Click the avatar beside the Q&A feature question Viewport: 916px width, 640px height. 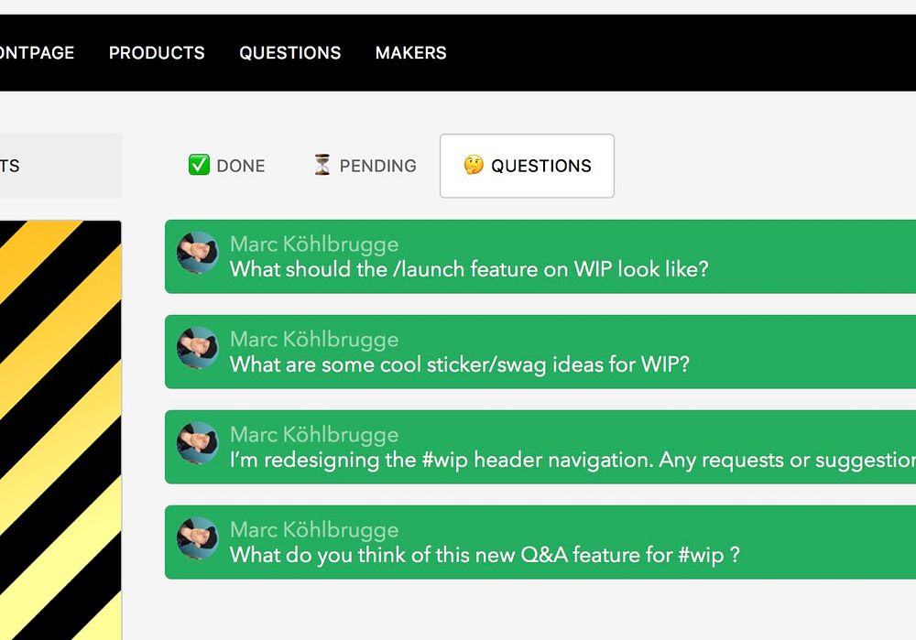point(197,538)
